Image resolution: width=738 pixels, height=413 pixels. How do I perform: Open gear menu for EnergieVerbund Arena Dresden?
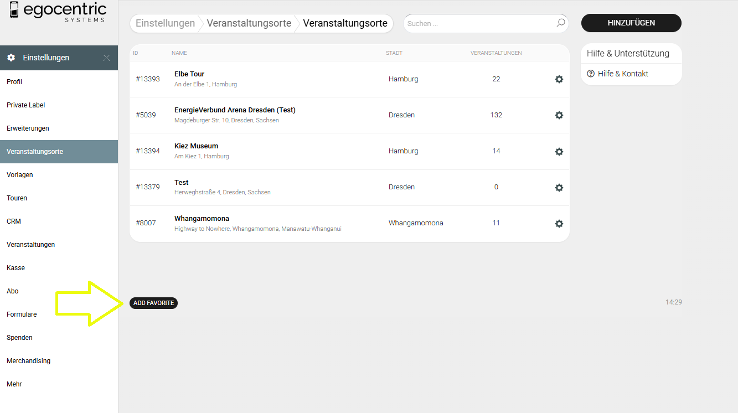pyautogui.click(x=559, y=115)
